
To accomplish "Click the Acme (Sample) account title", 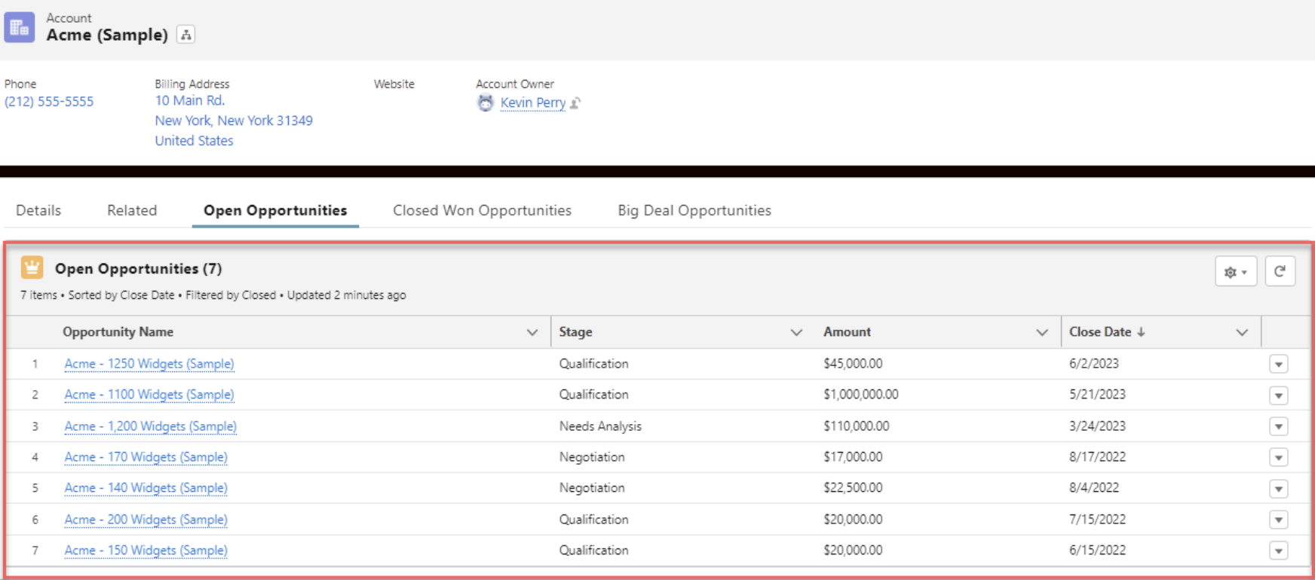I will click(107, 35).
